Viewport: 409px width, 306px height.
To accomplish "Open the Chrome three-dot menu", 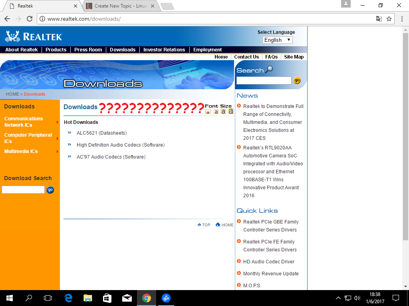I will pos(402,19).
